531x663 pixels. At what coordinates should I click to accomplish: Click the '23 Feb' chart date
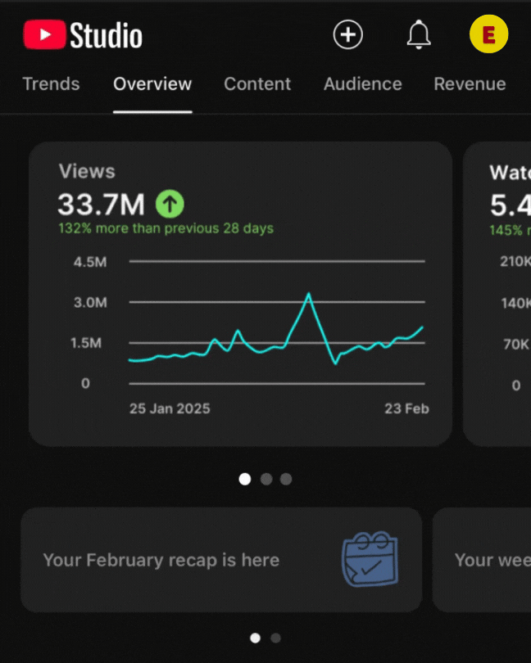coord(406,408)
